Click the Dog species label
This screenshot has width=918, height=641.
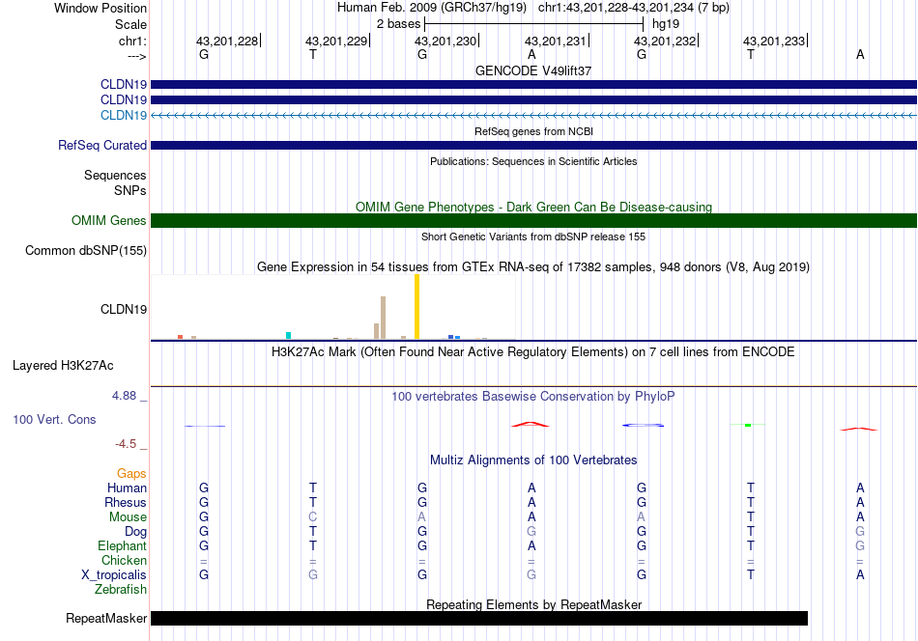pos(136,532)
